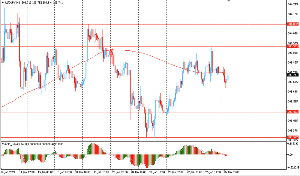
Task: Select the red 103.322 price level label
Action: [x=293, y=137]
